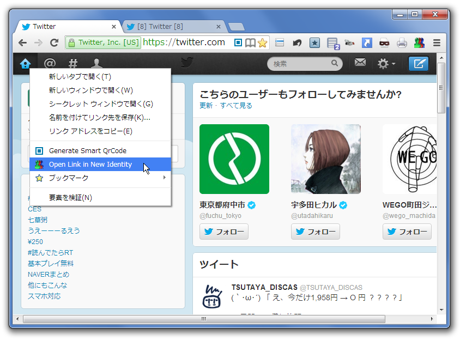Open the # discover page
Viewport: 460px width, 340px height.
pos(73,63)
